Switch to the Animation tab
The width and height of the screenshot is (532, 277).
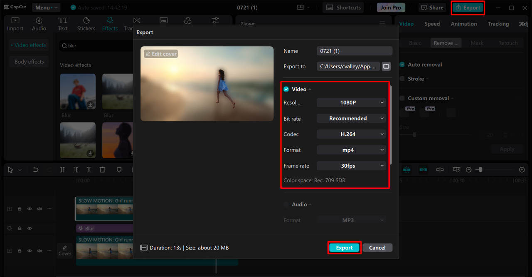464,24
